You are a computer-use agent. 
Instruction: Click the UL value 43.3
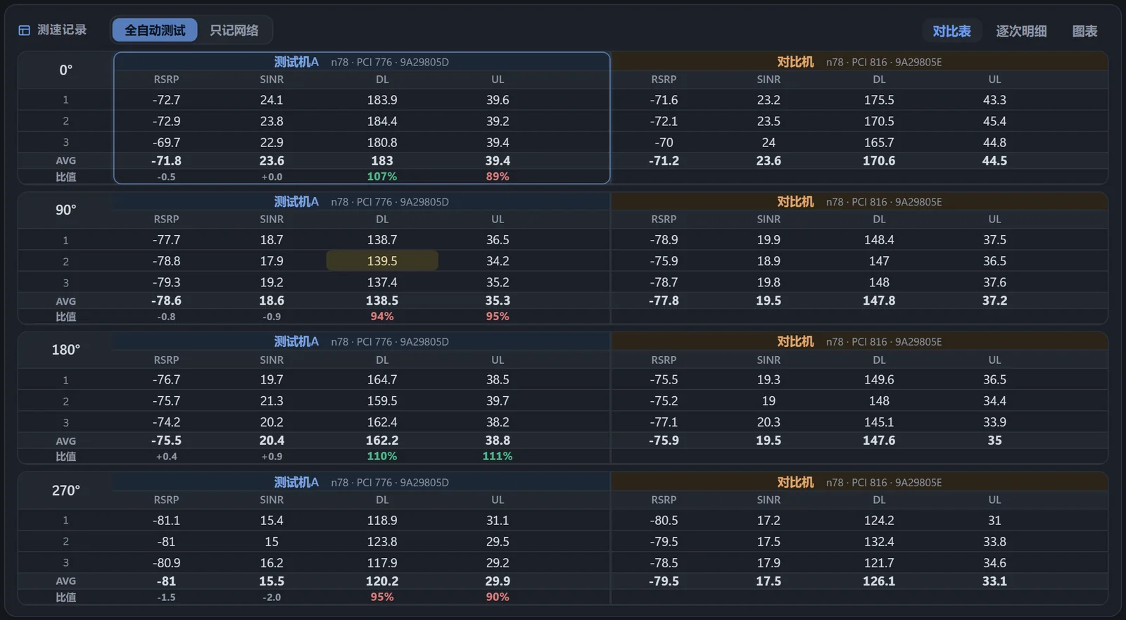(x=994, y=100)
